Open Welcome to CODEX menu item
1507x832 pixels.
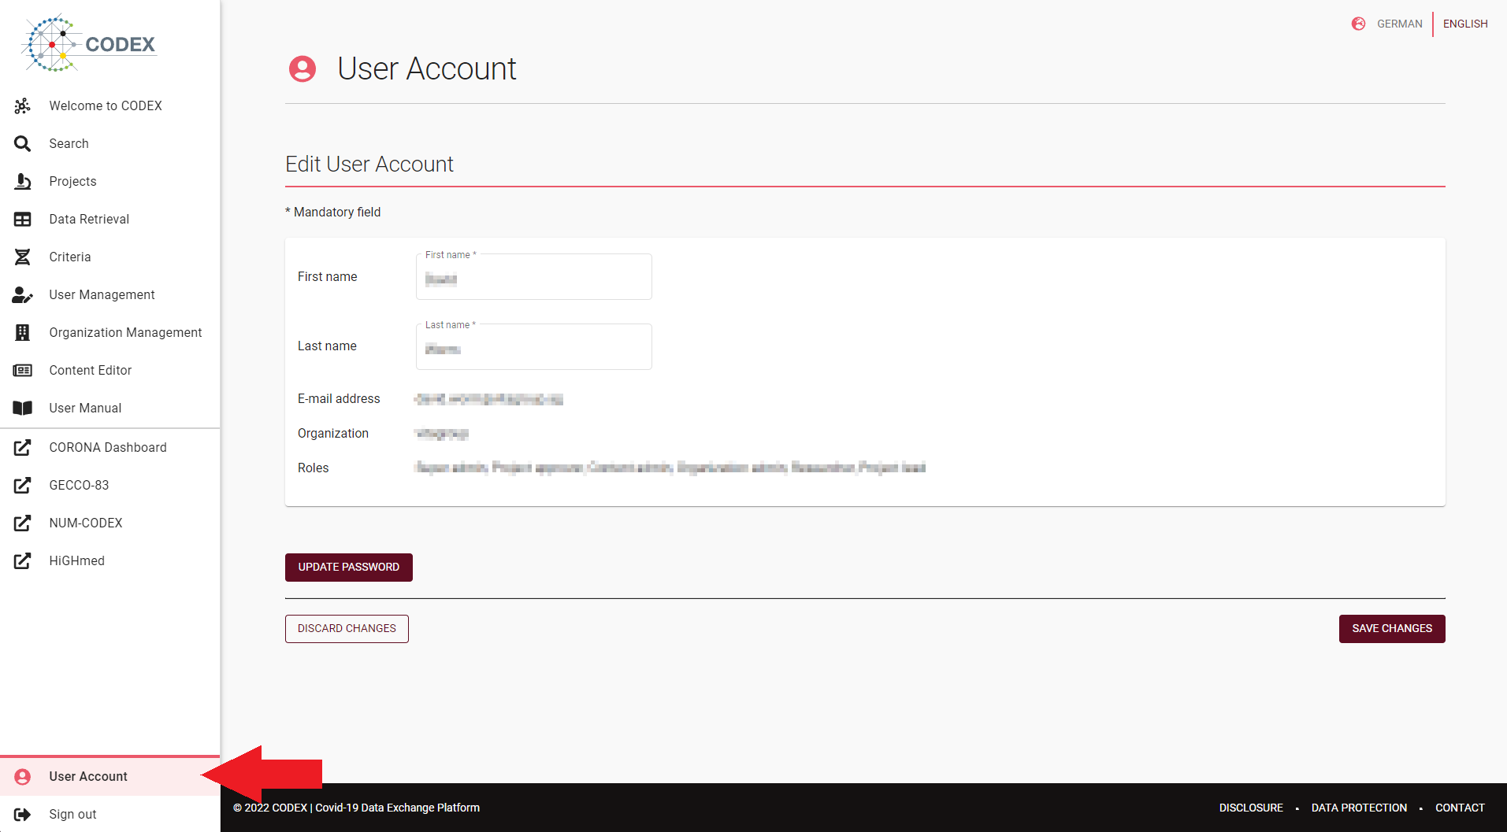point(109,105)
